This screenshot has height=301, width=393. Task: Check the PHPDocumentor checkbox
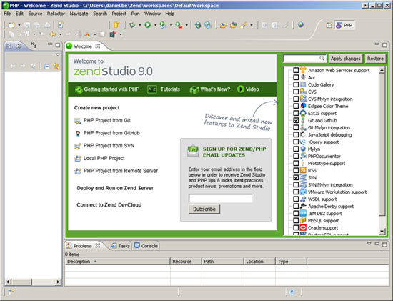coord(296,156)
